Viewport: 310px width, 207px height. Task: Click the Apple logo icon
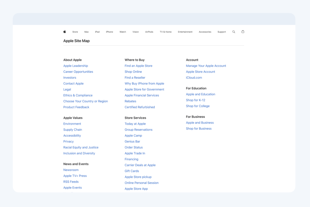point(65,32)
